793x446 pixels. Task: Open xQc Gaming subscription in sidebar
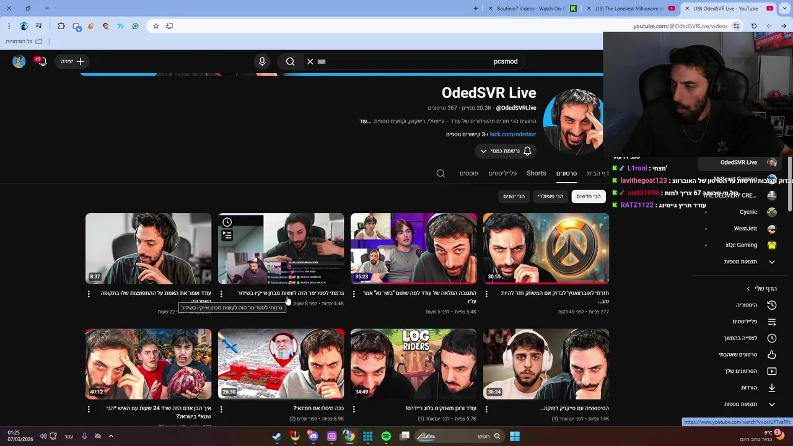click(x=740, y=245)
